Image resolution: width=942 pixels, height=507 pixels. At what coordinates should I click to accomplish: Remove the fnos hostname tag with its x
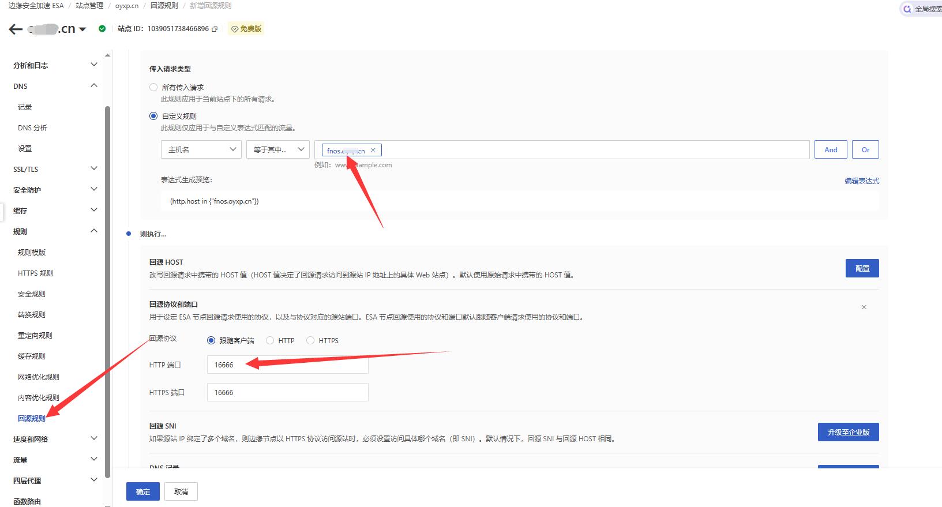click(x=373, y=151)
